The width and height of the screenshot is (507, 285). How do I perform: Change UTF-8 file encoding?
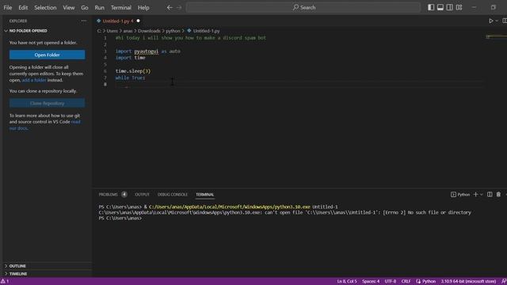tap(391, 281)
